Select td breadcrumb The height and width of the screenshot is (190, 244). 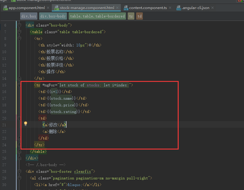(140, 16)
